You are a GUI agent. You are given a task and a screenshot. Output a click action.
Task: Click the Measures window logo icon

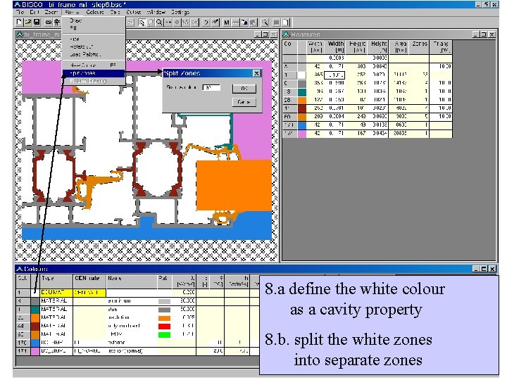(x=286, y=34)
